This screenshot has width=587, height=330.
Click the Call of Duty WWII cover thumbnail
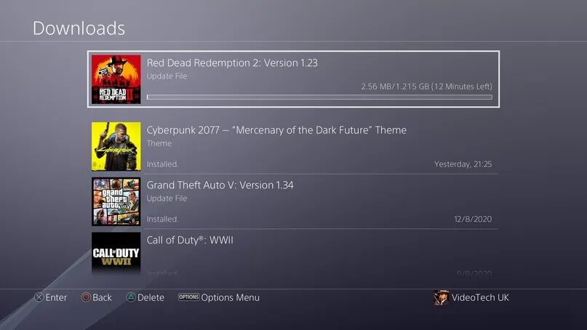pyautogui.click(x=116, y=254)
